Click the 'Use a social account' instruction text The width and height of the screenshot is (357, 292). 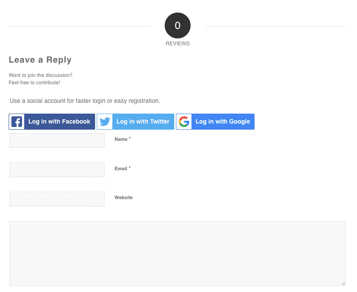click(85, 101)
